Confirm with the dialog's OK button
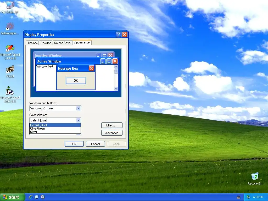Screen dimensions: 268x201 [74, 144]
